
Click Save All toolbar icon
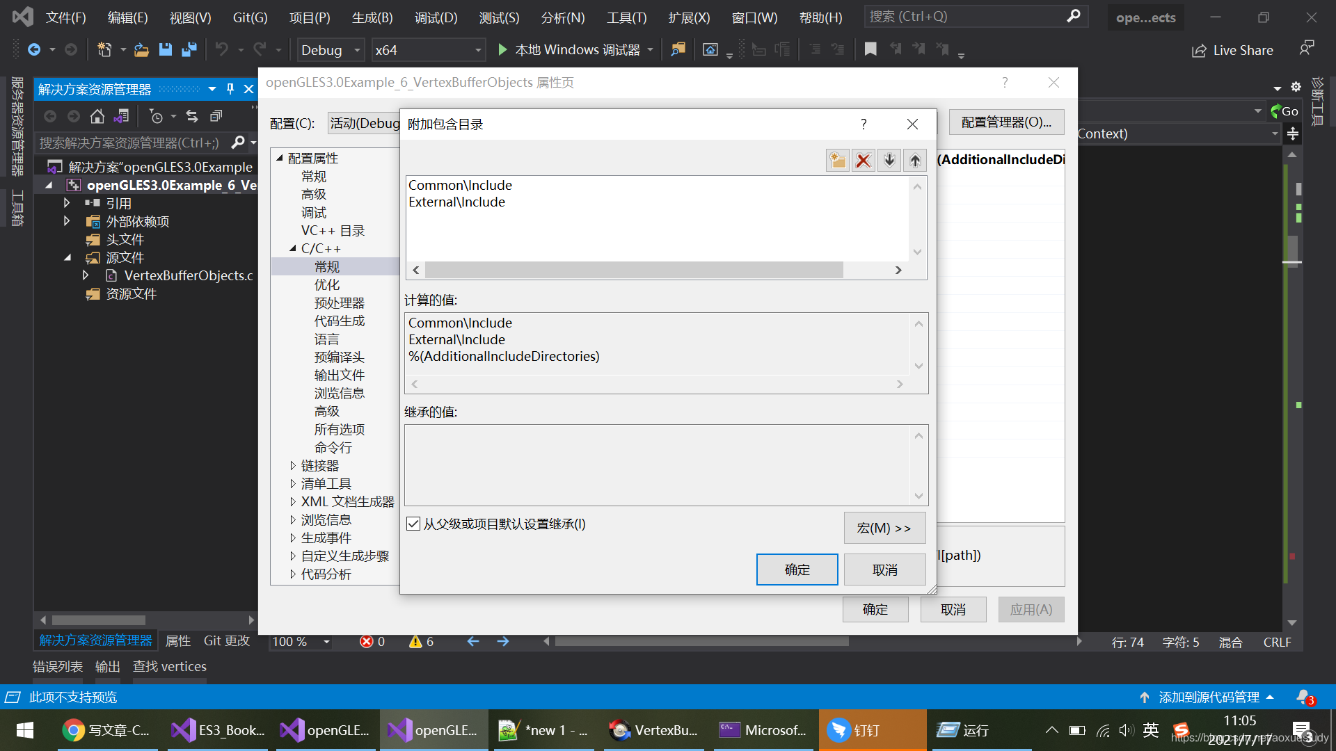click(x=189, y=49)
